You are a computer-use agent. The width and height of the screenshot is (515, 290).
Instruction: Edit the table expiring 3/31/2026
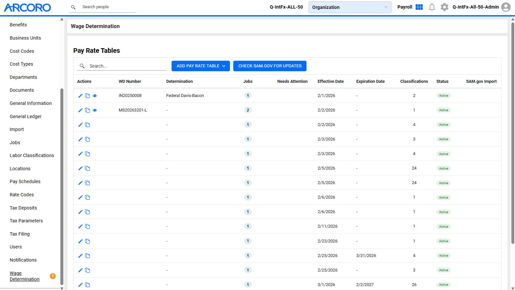(80, 256)
